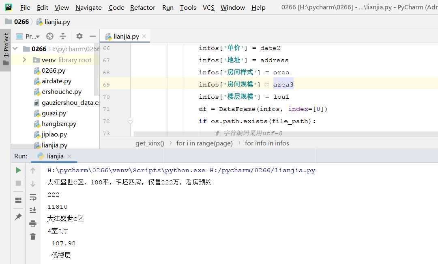Toggle scroll to end icon in console
Viewport: 438px width, 264px height.
click(33, 210)
